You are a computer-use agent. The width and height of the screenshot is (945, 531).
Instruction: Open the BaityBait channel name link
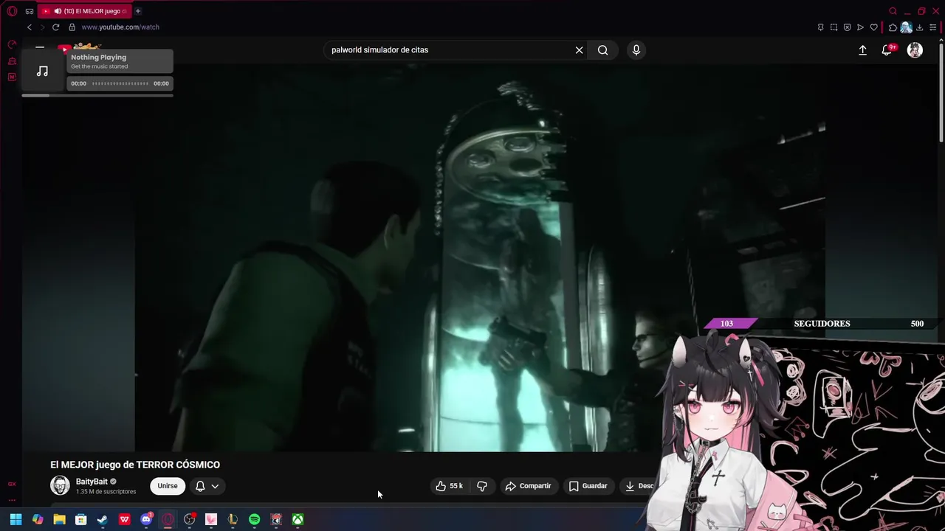(92, 482)
